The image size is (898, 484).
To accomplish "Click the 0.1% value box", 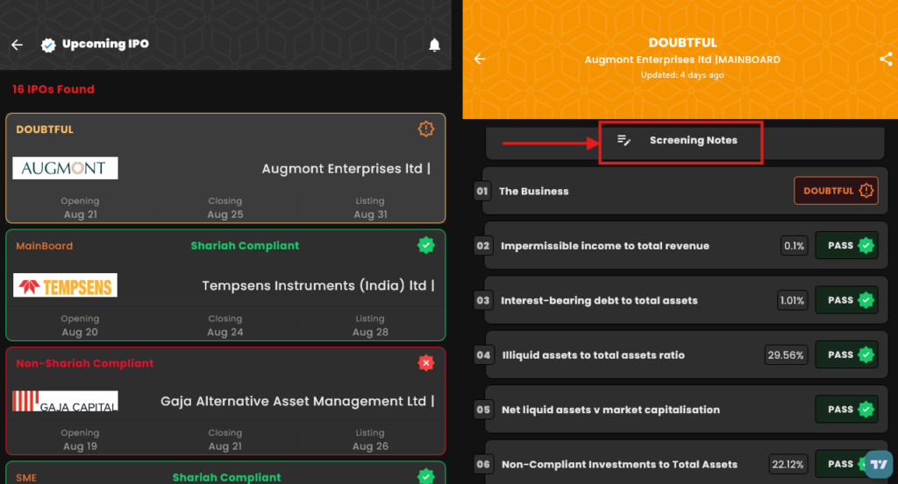I will (794, 246).
